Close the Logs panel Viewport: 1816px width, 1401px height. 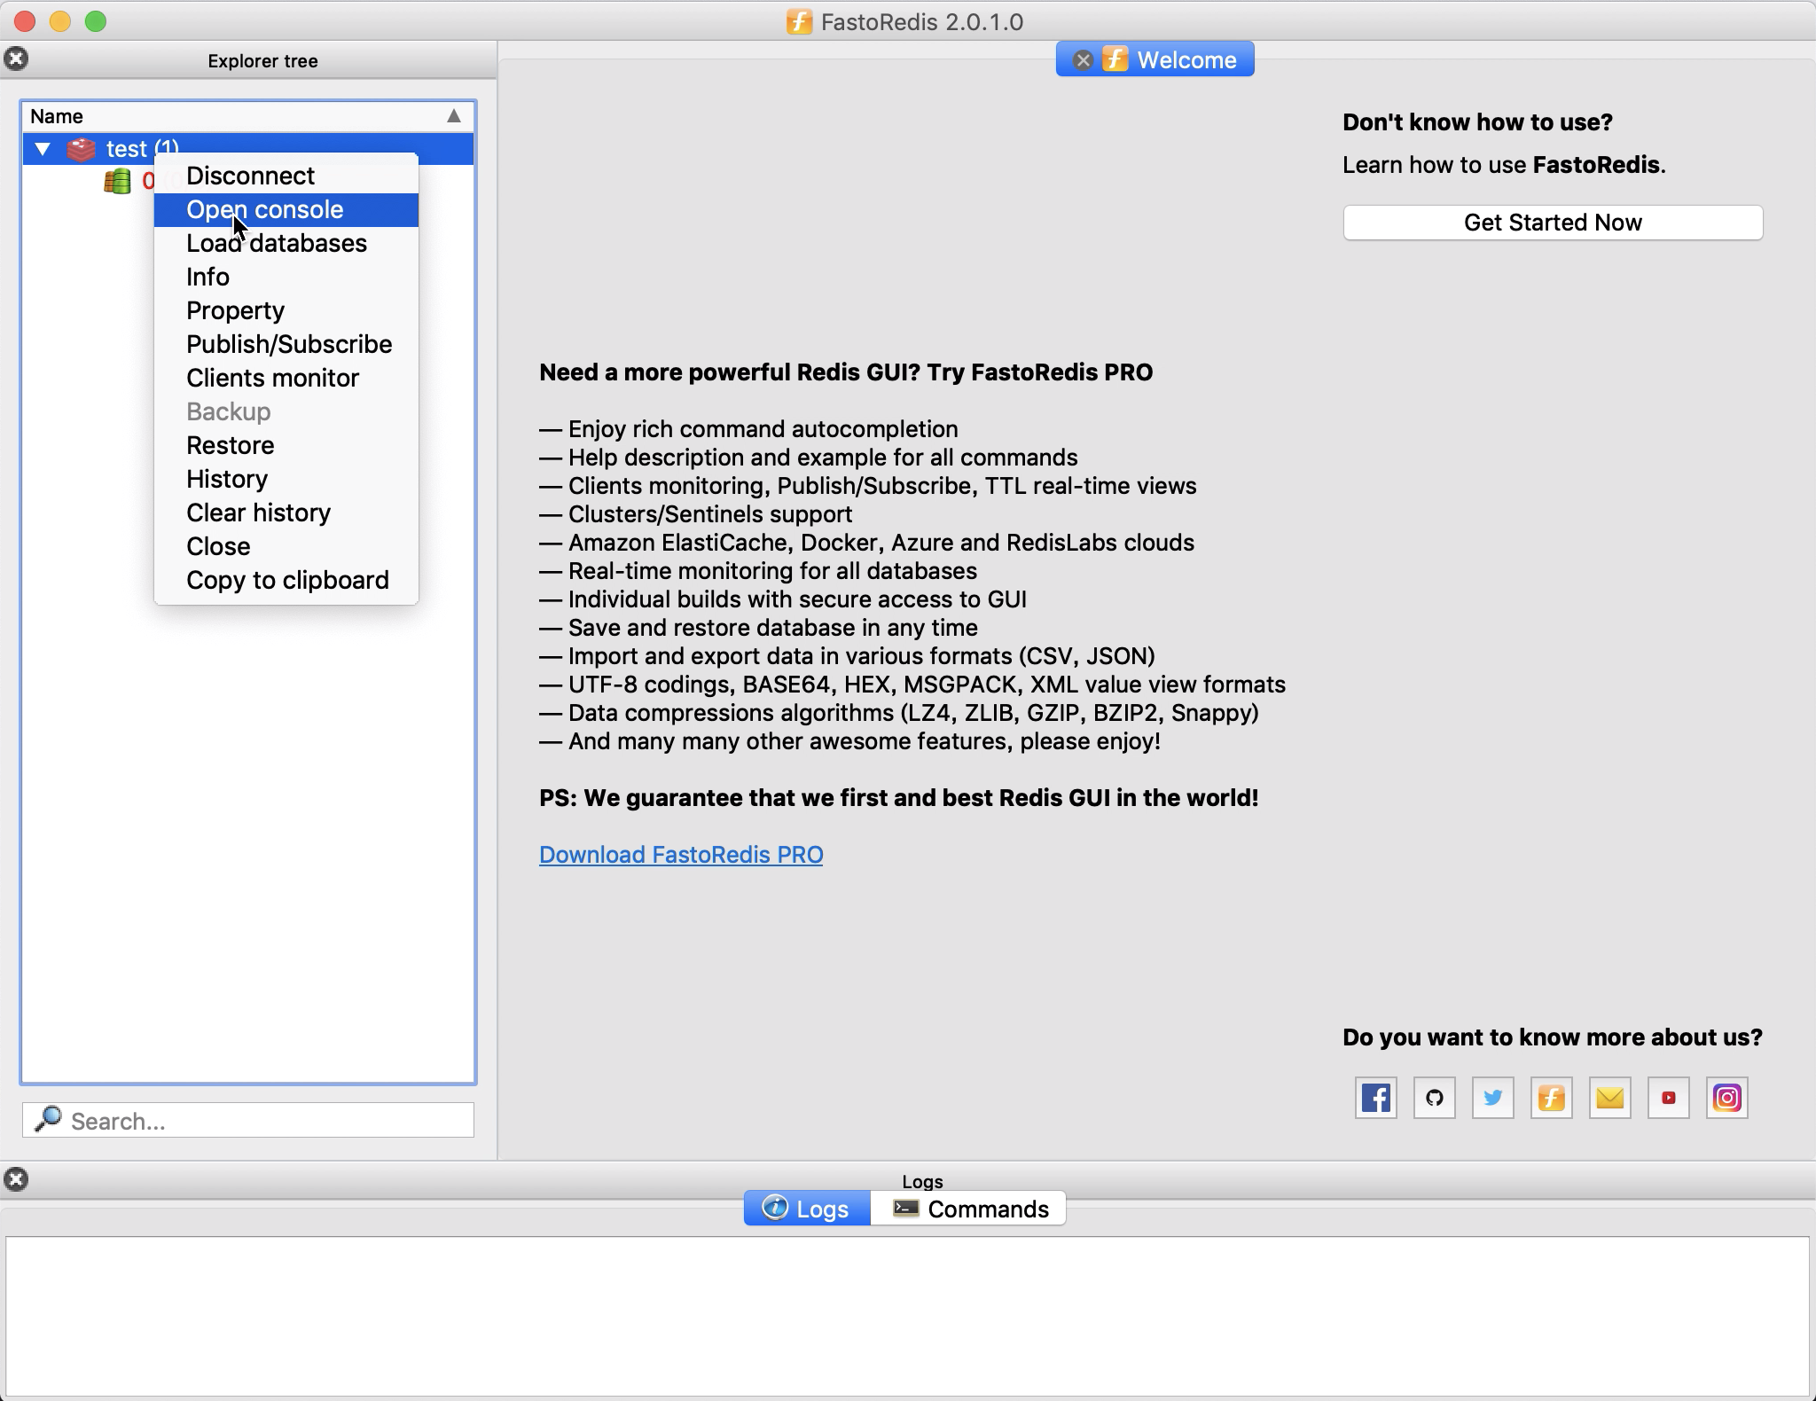pos(16,1178)
